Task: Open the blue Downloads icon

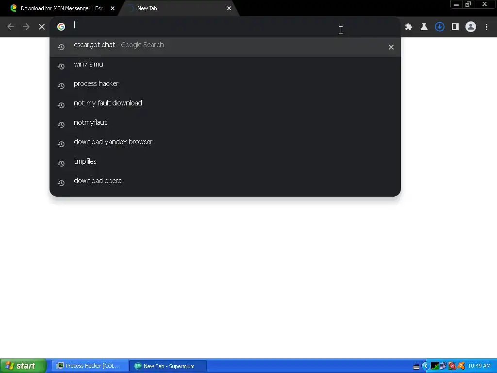Action: (440, 27)
